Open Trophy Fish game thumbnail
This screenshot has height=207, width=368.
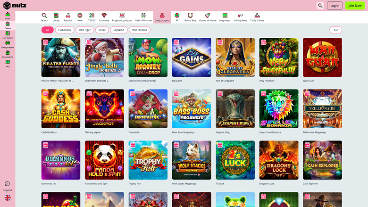pos(148,160)
